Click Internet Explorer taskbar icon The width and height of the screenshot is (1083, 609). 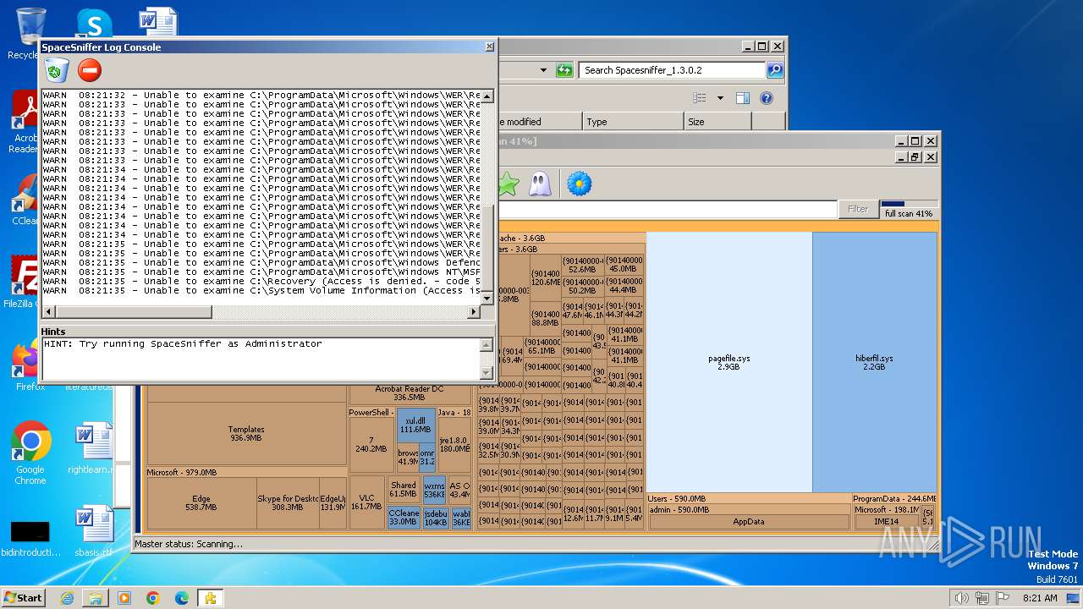pos(67,598)
